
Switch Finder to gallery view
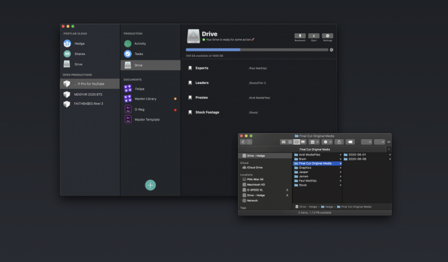click(x=303, y=142)
